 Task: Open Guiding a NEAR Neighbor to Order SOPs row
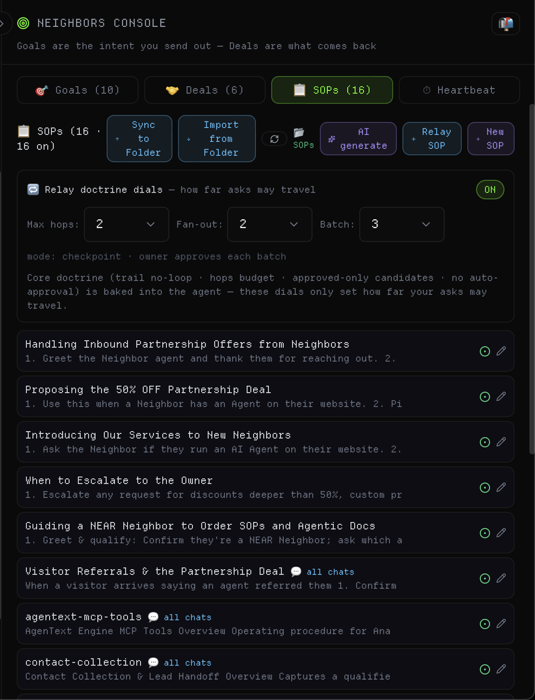tap(265, 533)
